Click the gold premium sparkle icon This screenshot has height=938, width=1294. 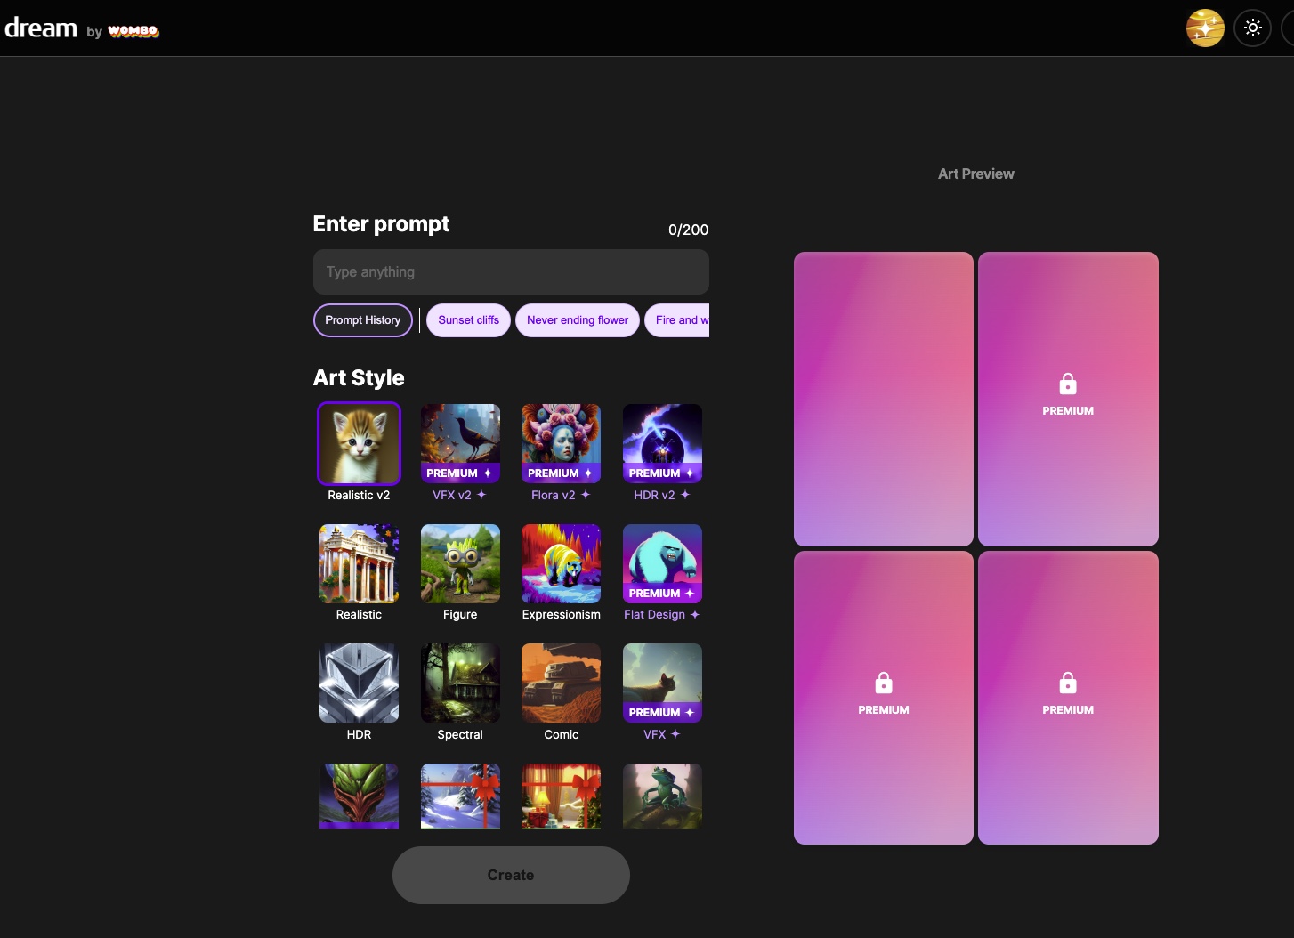coord(1205,28)
